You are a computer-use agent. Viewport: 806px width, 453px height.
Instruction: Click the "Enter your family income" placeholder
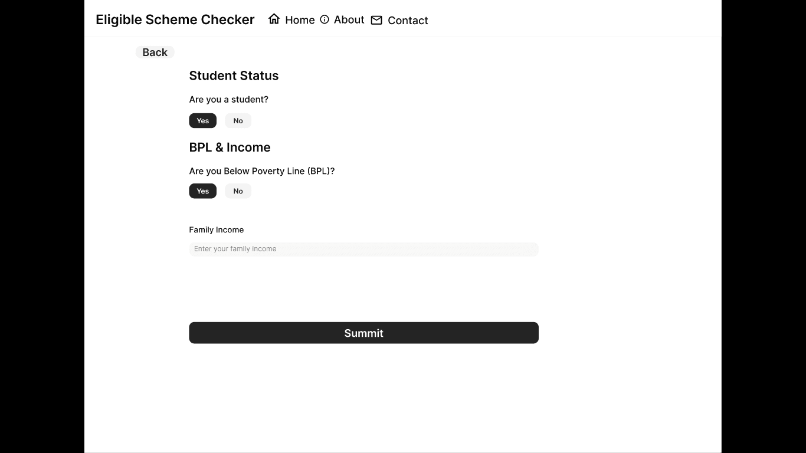click(235, 249)
